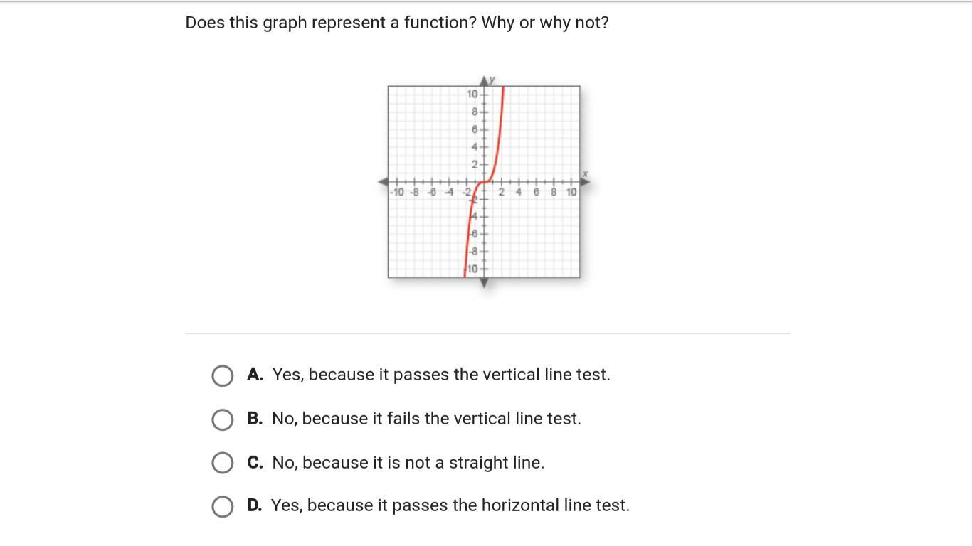This screenshot has width=972, height=546.
Task: Click the '10' label at top of y-axis
Action: (472, 95)
